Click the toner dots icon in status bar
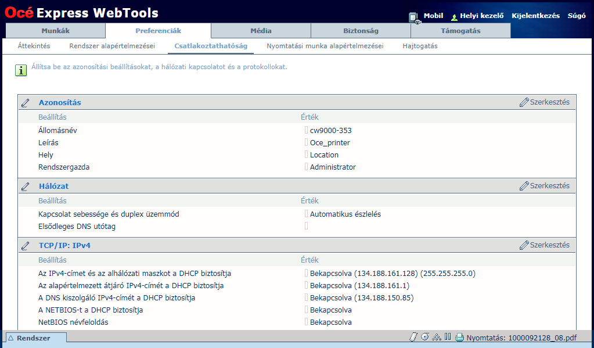This screenshot has width=594, height=348. pyautogui.click(x=437, y=337)
